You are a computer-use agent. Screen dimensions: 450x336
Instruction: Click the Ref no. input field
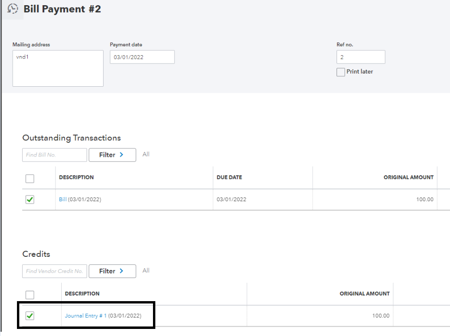click(x=361, y=57)
